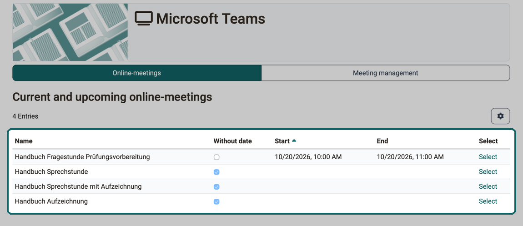This screenshot has width=523, height=226.
Task: Sort by the End column header
Action: [x=382, y=141]
